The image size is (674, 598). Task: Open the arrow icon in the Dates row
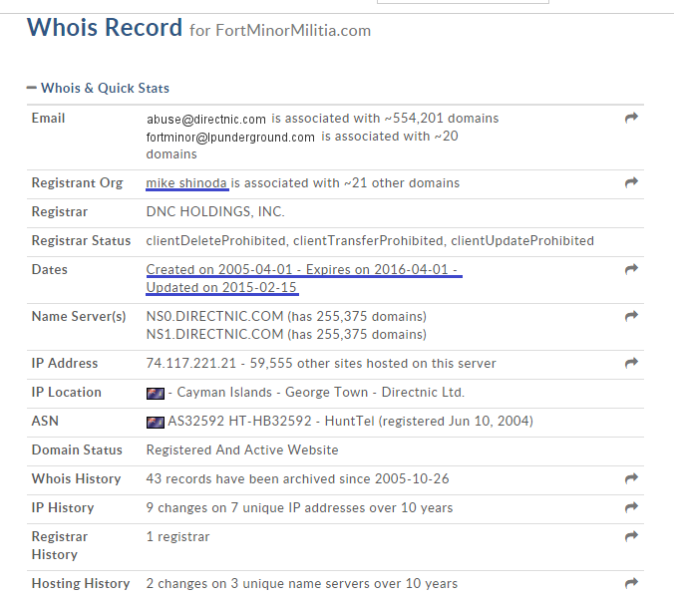(630, 270)
